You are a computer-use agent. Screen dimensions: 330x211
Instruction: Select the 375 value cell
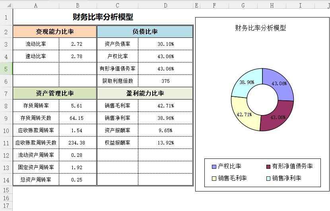point(166,81)
